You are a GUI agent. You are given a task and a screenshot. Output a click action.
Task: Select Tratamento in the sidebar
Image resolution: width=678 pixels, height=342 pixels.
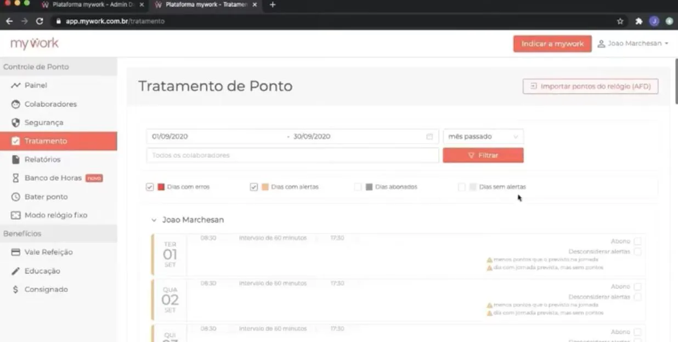click(59, 141)
